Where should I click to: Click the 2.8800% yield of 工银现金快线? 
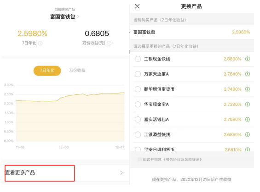click(232, 59)
